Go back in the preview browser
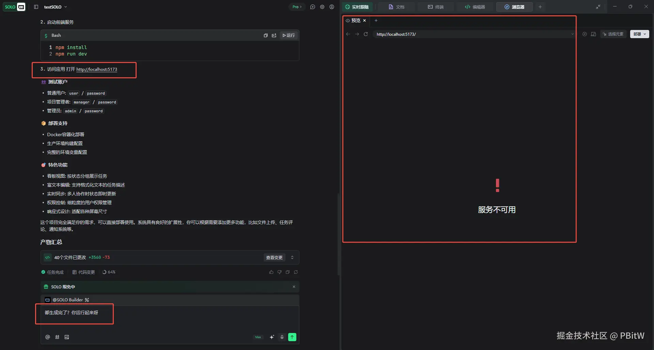Screen dimensions: 654x350 348,34
